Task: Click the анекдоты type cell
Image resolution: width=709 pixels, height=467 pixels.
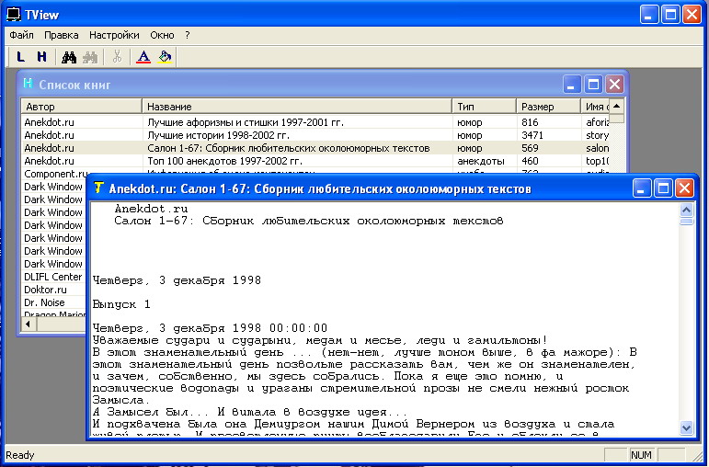Action: point(481,161)
